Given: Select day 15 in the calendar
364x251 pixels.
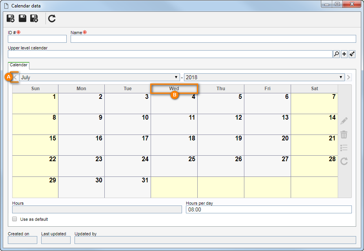Looking at the screenshot, I should tap(35, 145).
